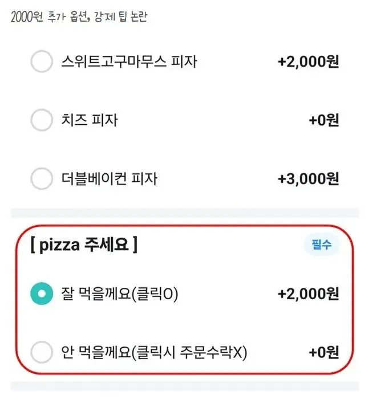Screen dimensions: 381x399
Task: Choose the 치즈 피자 radio button
Action: coord(41,120)
